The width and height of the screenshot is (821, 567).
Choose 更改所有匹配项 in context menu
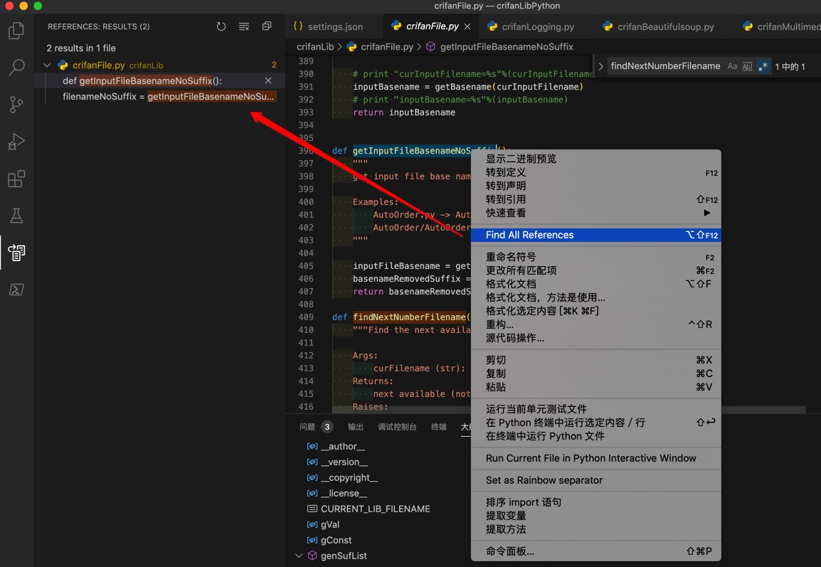[x=596, y=270]
